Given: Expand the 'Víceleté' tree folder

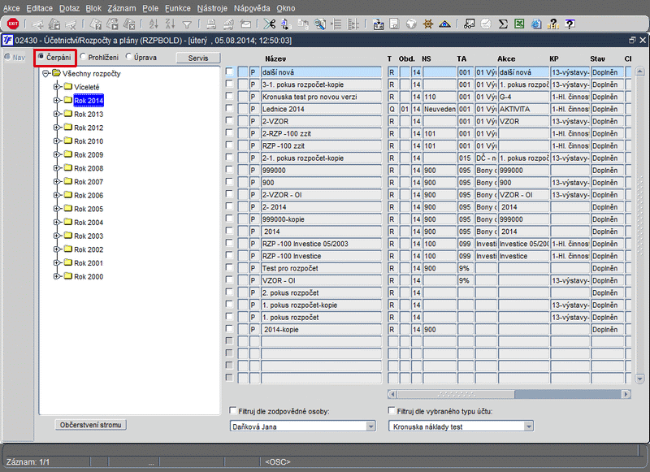Looking at the screenshot, I should (57, 87).
